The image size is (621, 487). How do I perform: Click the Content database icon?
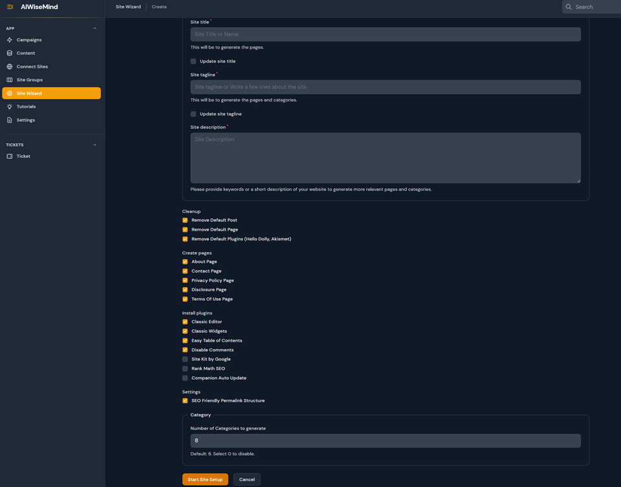10,53
